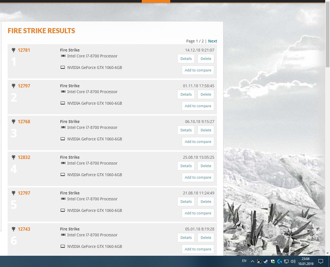Add the 12781 result to compare
330x267 pixels.
(x=198, y=70)
